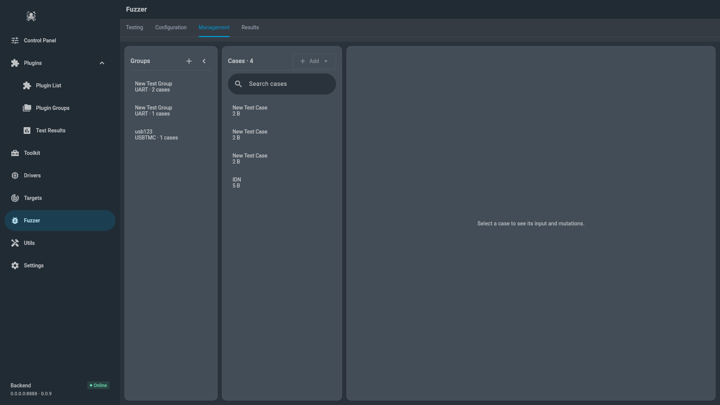The image size is (720, 405).
Task: Click the crab logo icon
Action: click(x=31, y=16)
